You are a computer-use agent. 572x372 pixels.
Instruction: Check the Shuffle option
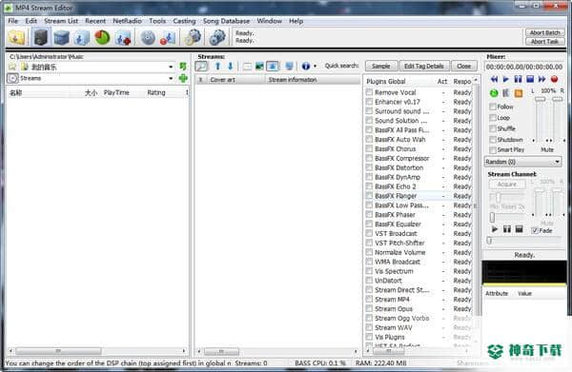[493, 128]
